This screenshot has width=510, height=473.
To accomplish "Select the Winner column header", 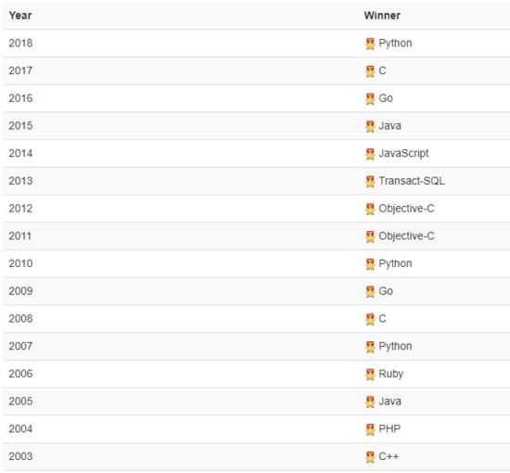I will (382, 15).
